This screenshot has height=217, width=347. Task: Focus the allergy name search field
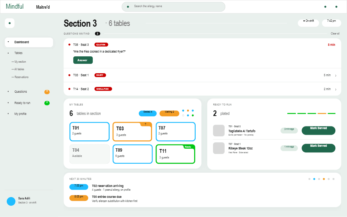173,7
